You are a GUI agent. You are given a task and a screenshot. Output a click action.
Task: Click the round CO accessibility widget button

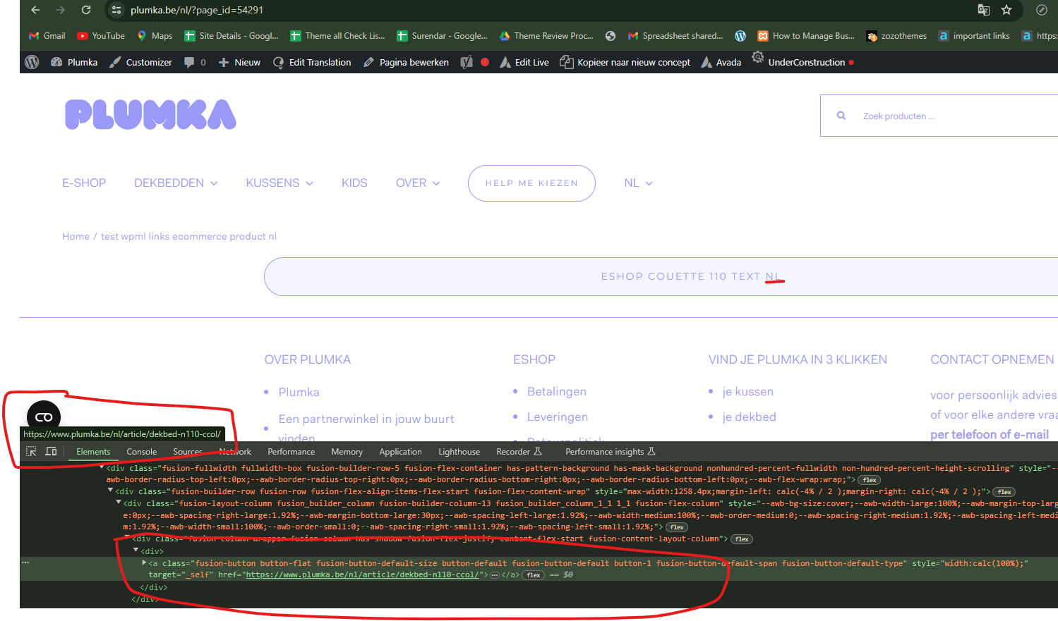tap(44, 417)
